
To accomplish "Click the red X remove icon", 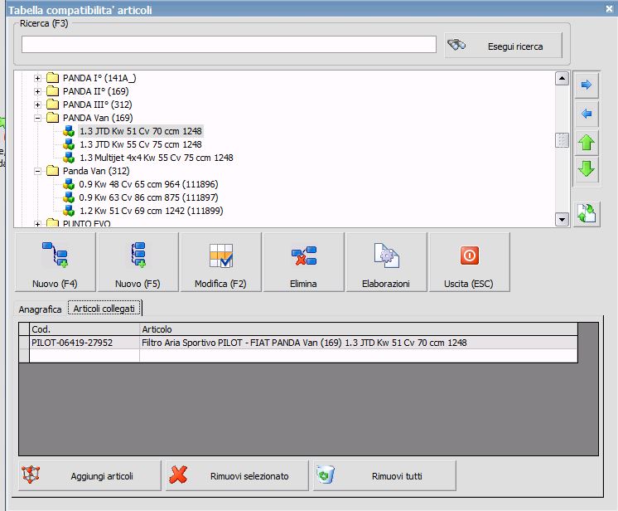I will 179,474.
